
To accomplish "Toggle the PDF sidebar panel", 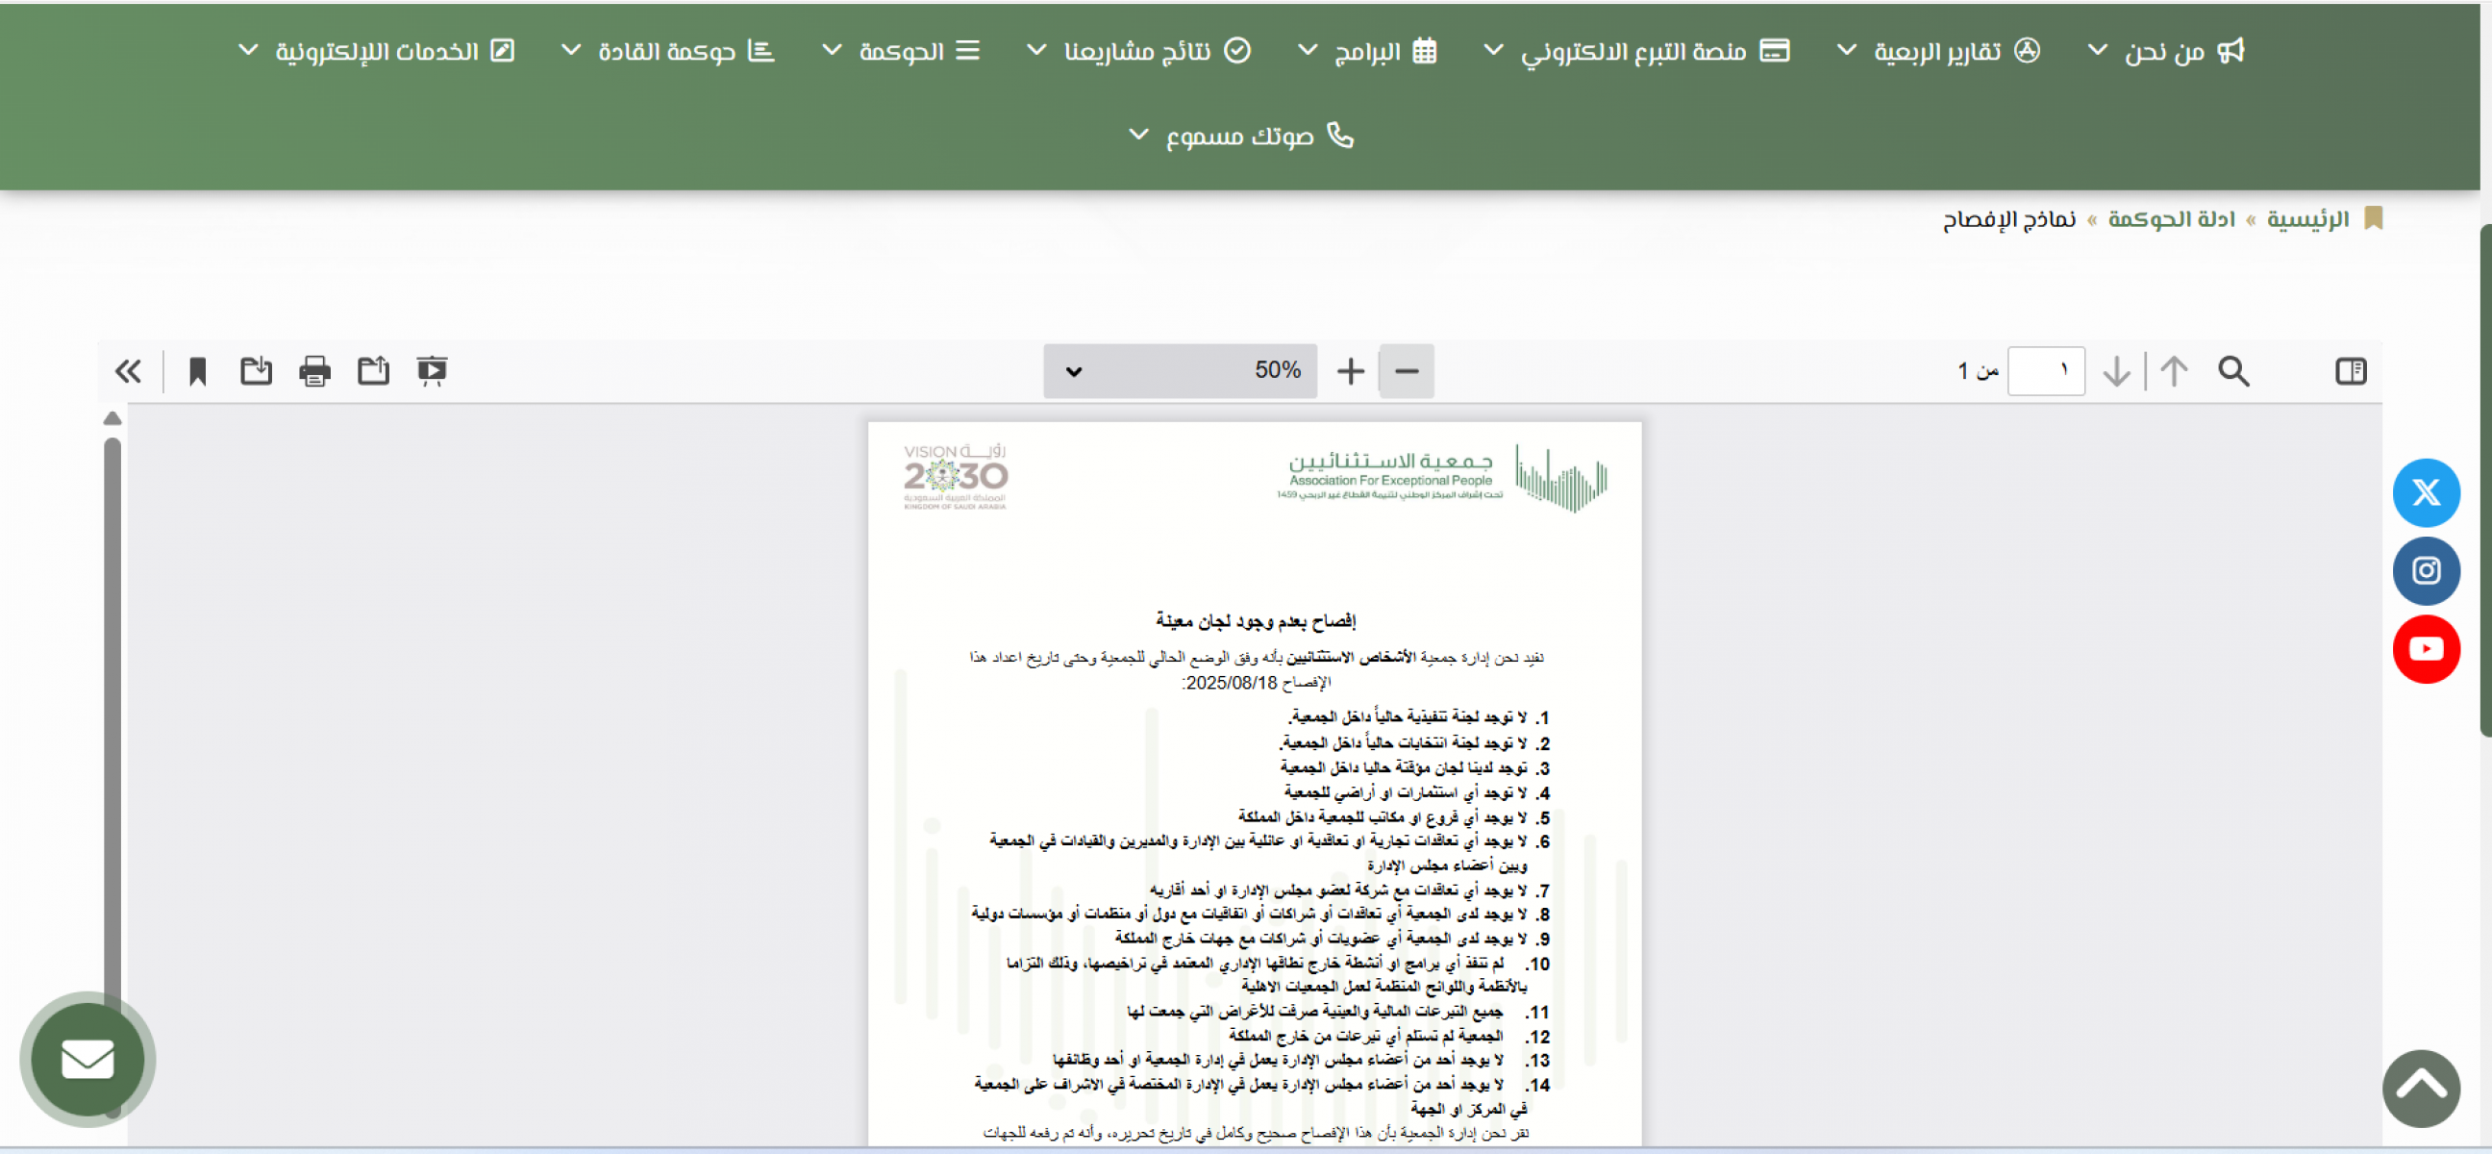I will (2350, 371).
